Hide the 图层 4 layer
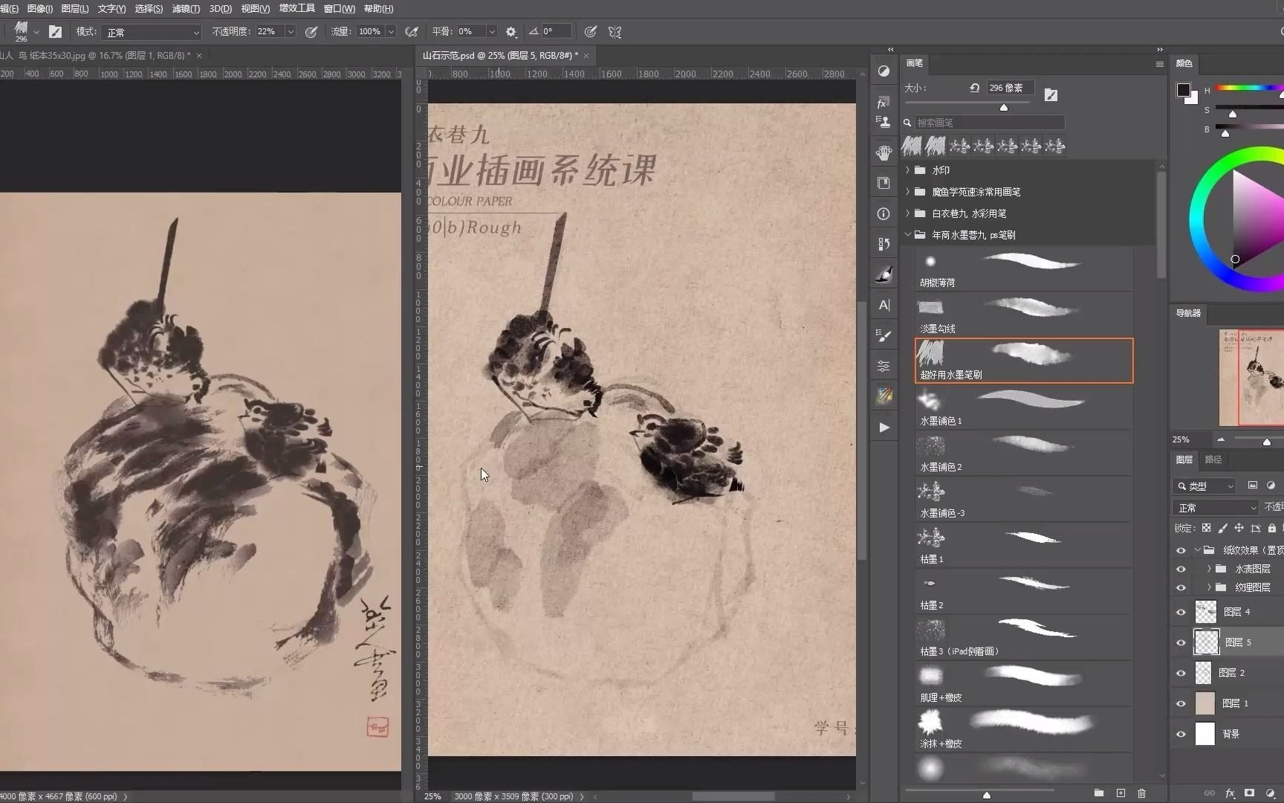Image resolution: width=1284 pixels, height=803 pixels. pos(1181,612)
